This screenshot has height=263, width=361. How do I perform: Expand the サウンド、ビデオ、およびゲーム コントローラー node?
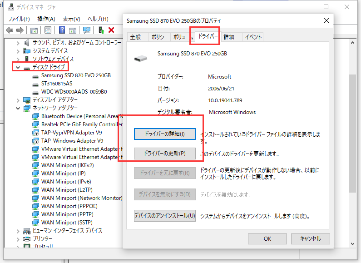click(x=18, y=43)
